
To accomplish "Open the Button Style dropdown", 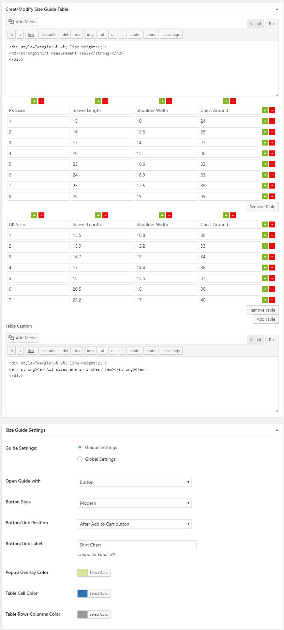I will point(134,503).
